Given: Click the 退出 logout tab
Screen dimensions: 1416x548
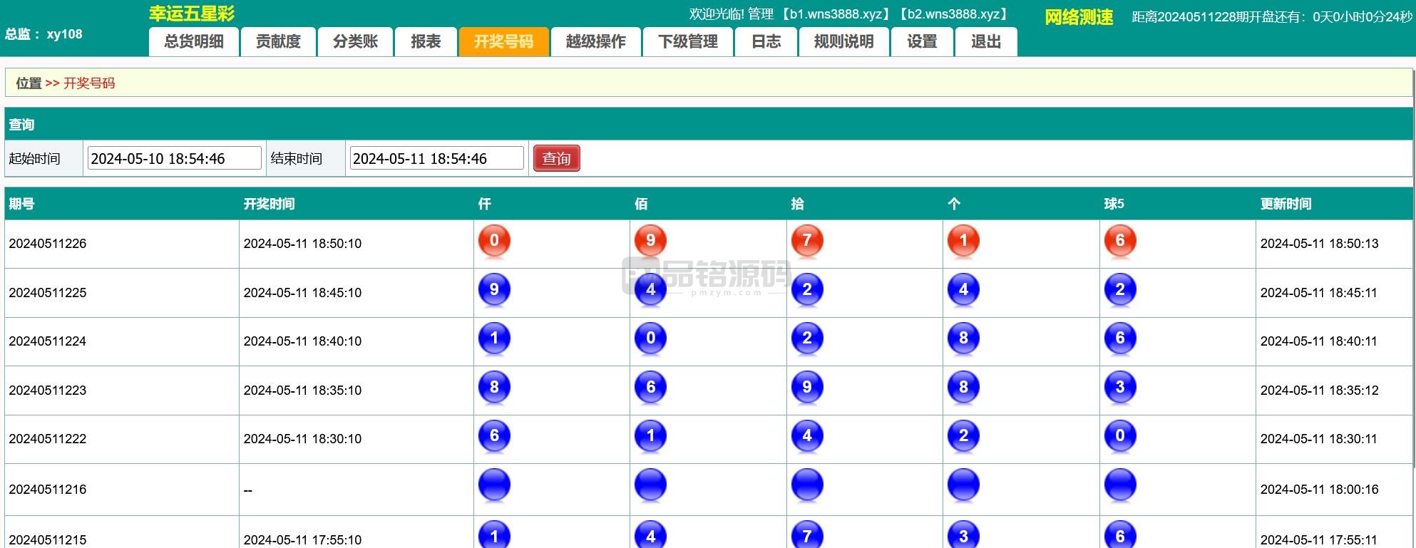Looking at the screenshot, I should 986,42.
